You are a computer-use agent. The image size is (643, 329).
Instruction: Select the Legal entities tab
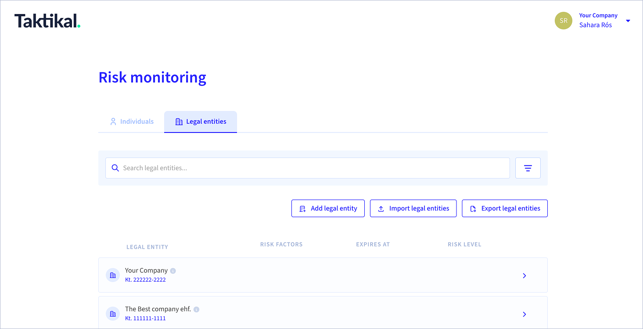click(201, 122)
